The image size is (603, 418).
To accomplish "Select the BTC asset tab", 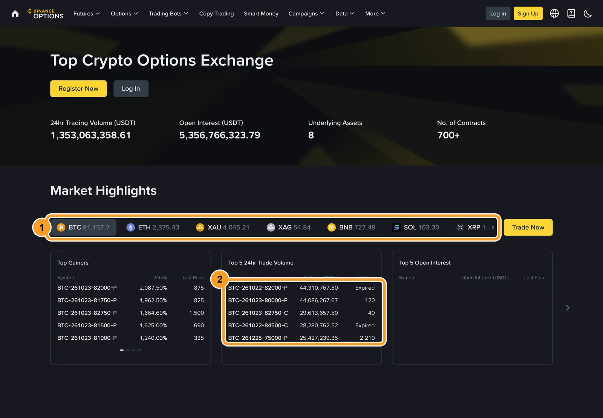I will tap(83, 227).
